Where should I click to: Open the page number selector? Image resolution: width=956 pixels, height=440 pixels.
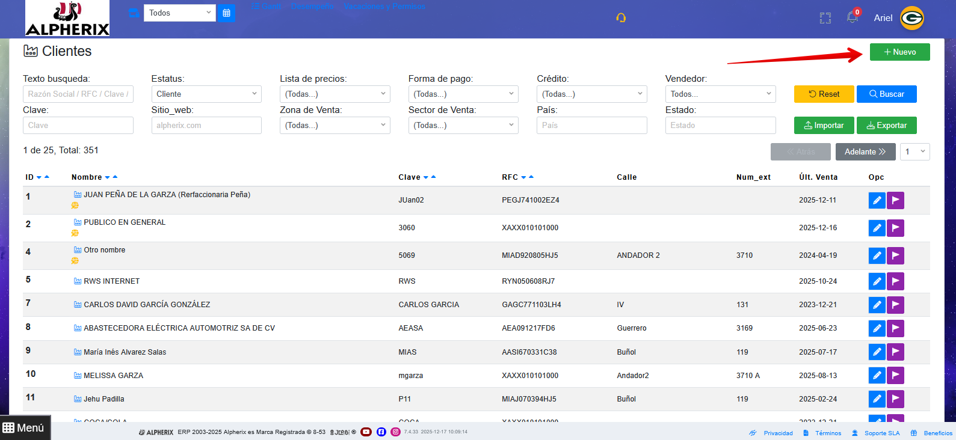tap(914, 151)
